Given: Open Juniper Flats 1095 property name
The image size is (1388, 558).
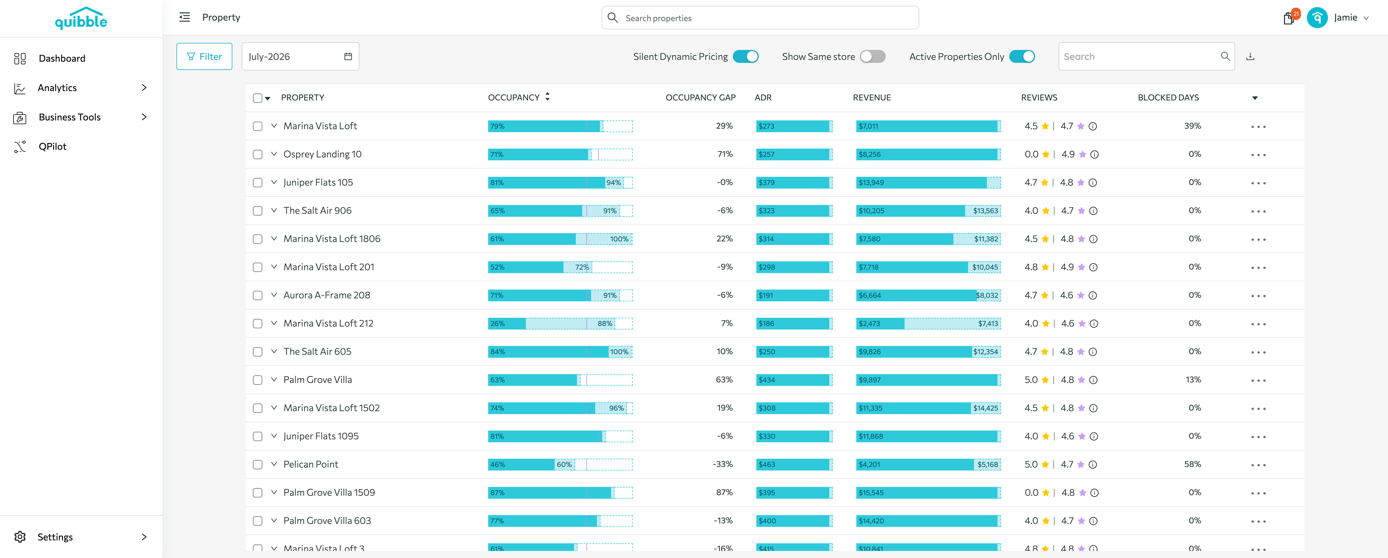Looking at the screenshot, I should point(321,436).
